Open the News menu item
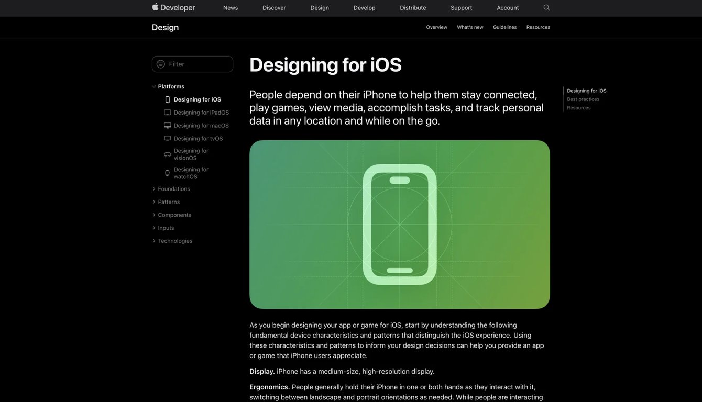Image resolution: width=702 pixels, height=402 pixels. pyautogui.click(x=231, y=8)
